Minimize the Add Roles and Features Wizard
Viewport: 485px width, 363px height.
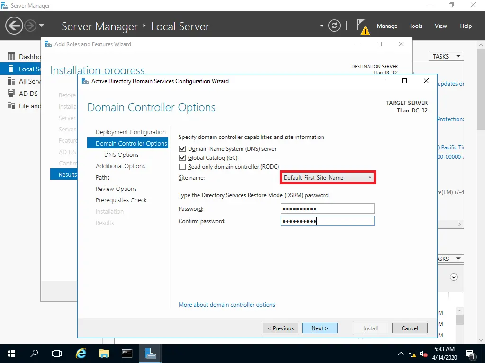tap(358, 44)
